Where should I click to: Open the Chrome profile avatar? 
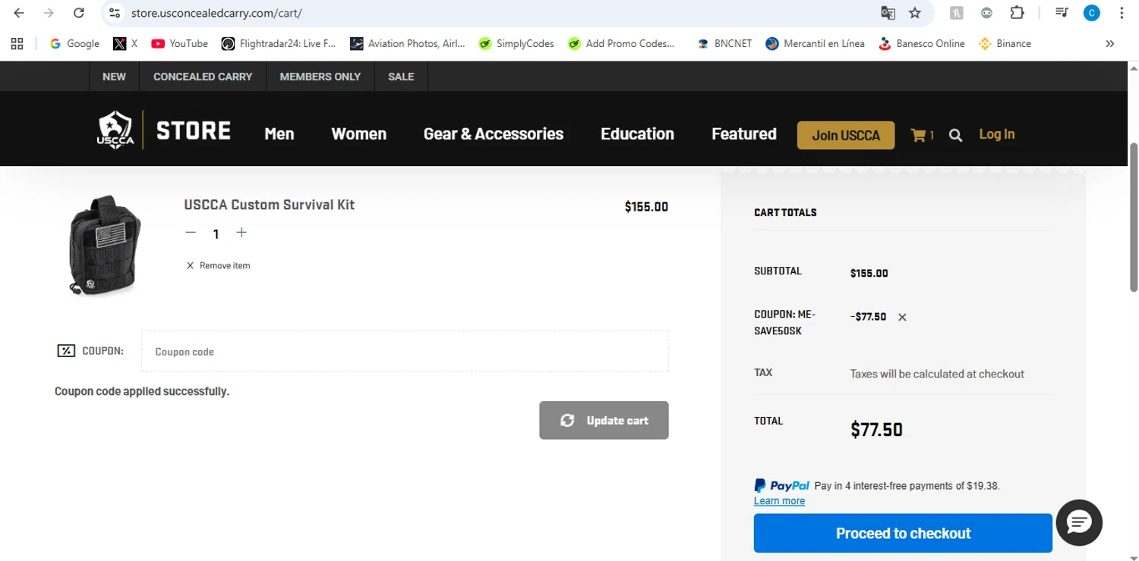[x=1091, y=13]
